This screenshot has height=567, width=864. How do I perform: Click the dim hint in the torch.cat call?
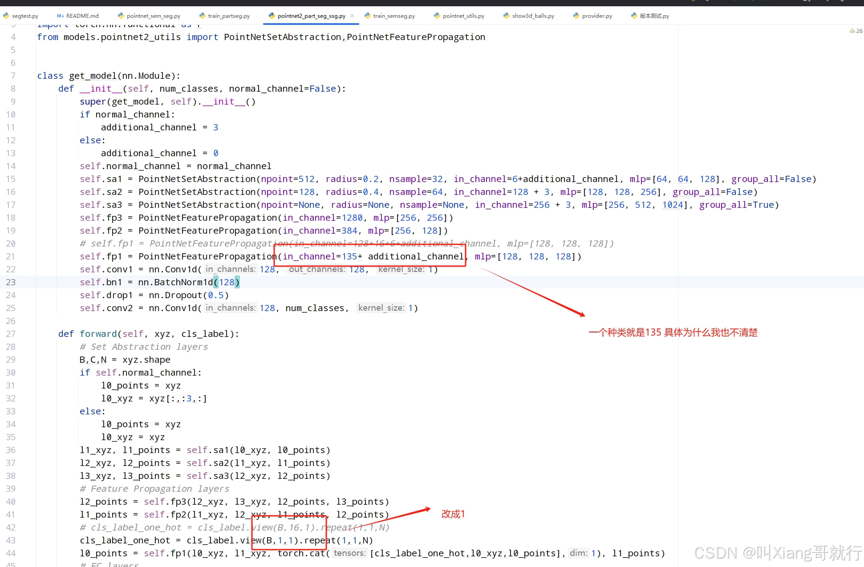tap(578, 553)
